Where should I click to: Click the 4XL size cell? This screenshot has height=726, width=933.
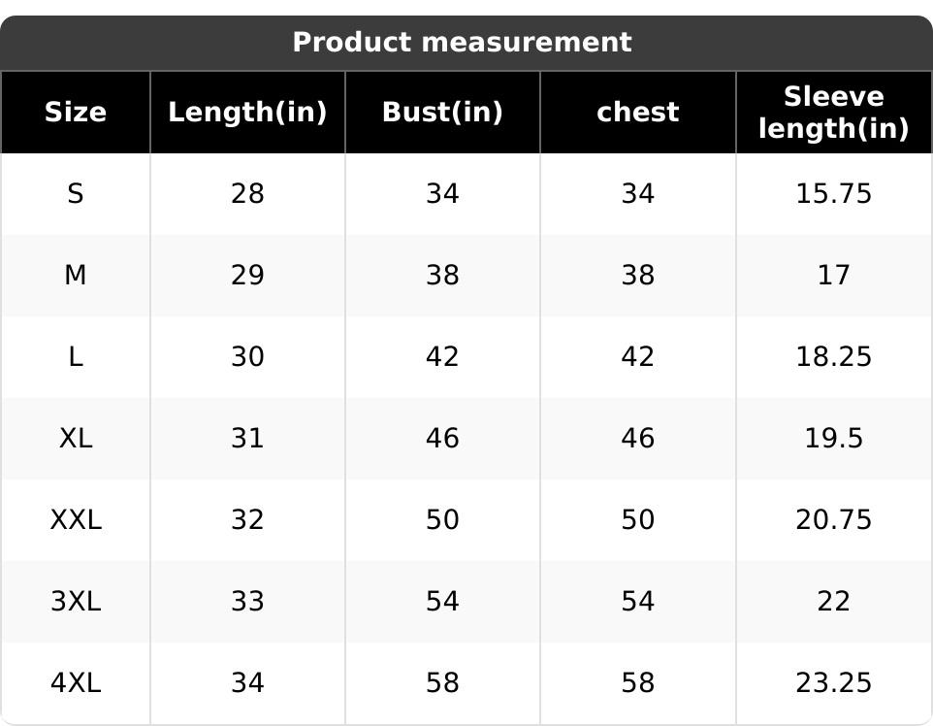coord(76,683)
